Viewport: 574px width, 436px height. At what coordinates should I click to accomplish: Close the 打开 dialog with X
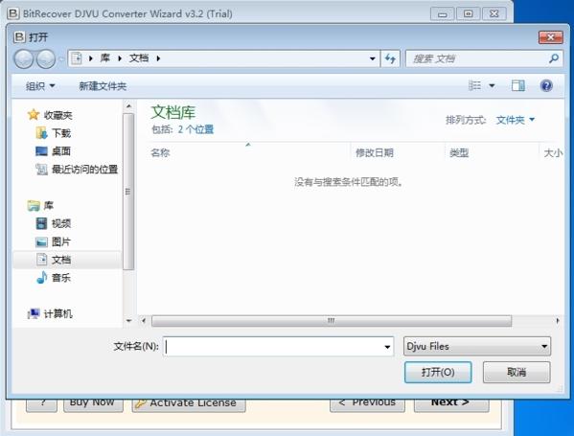pyautogui.click(x=551, y=37)
